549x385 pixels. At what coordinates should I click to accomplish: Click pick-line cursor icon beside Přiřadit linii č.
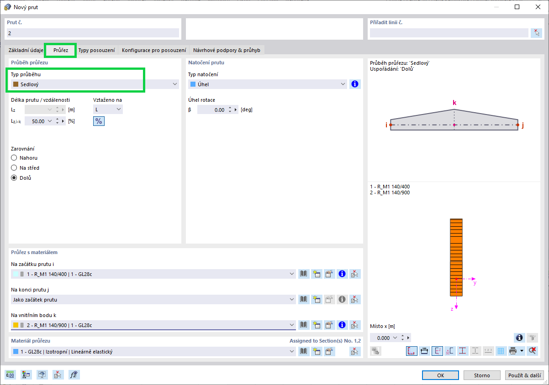[536, 33]
